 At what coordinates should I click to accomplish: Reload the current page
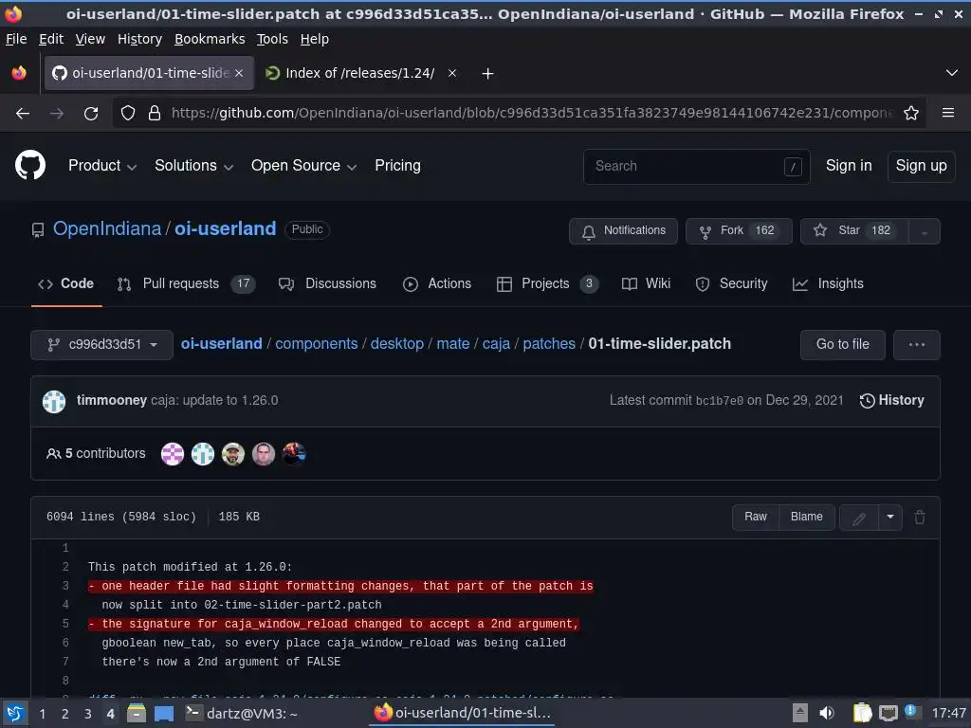(91, 114)
